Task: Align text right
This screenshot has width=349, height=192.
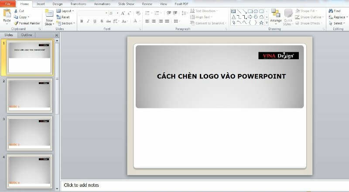Action: click(161, 21)
